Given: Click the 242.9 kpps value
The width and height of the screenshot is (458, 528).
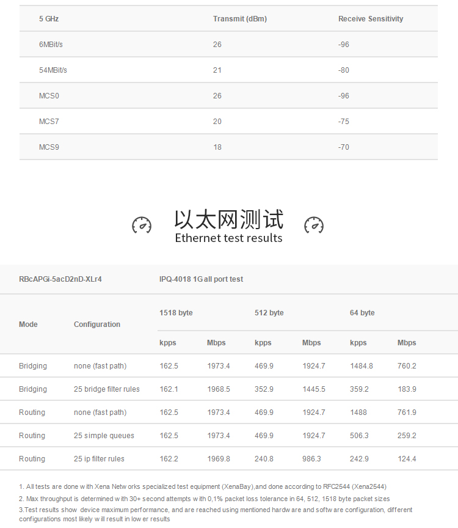Looking at the screenshot, I should 359,459.
